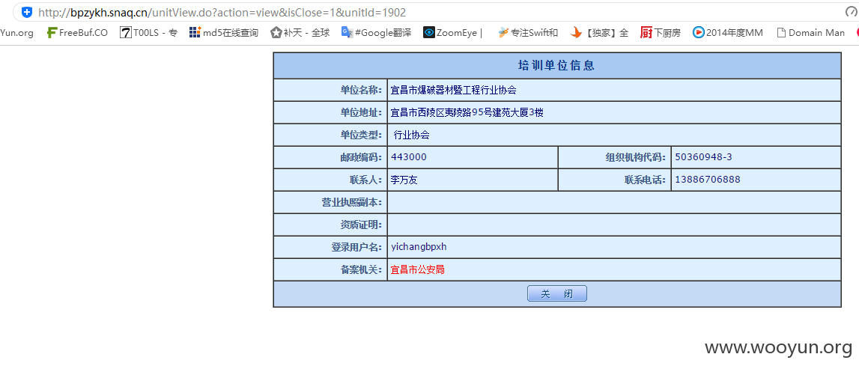Open the T00LS bookmark
The image size is (859, 369).
[148, 33]
